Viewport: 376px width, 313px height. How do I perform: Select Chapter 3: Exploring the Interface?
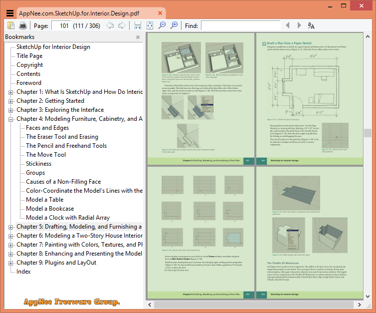coord(60,110)
